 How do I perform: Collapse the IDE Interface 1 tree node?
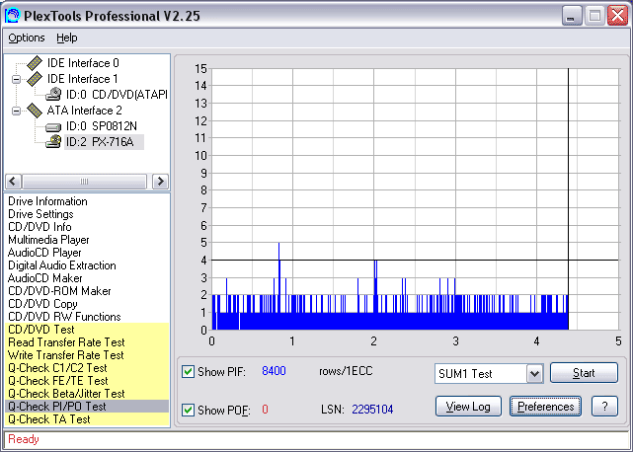(x=16, y=79)
